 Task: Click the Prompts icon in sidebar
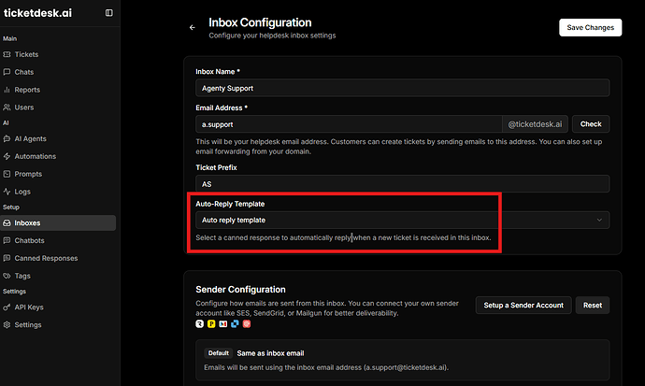pyautogui.click(x=7, y=174)
